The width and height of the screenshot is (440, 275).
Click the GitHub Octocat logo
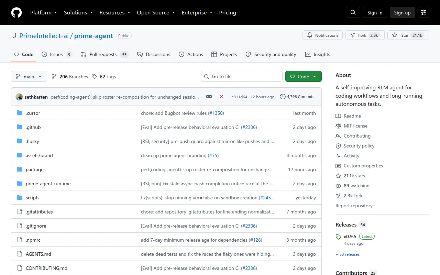[16, 12]
